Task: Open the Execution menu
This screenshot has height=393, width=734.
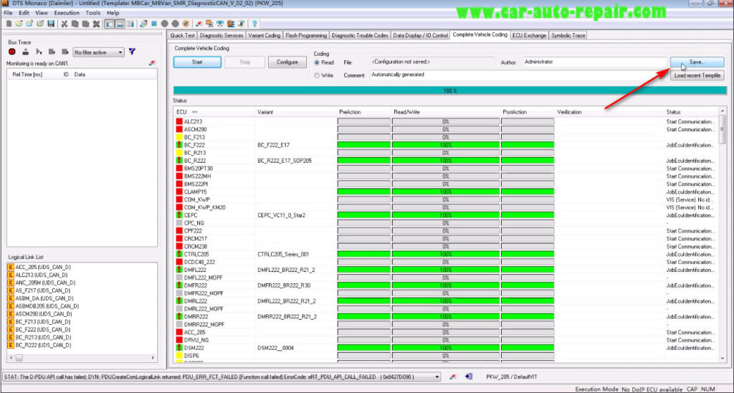Action: pyautogui.click(x=67, y=13)
